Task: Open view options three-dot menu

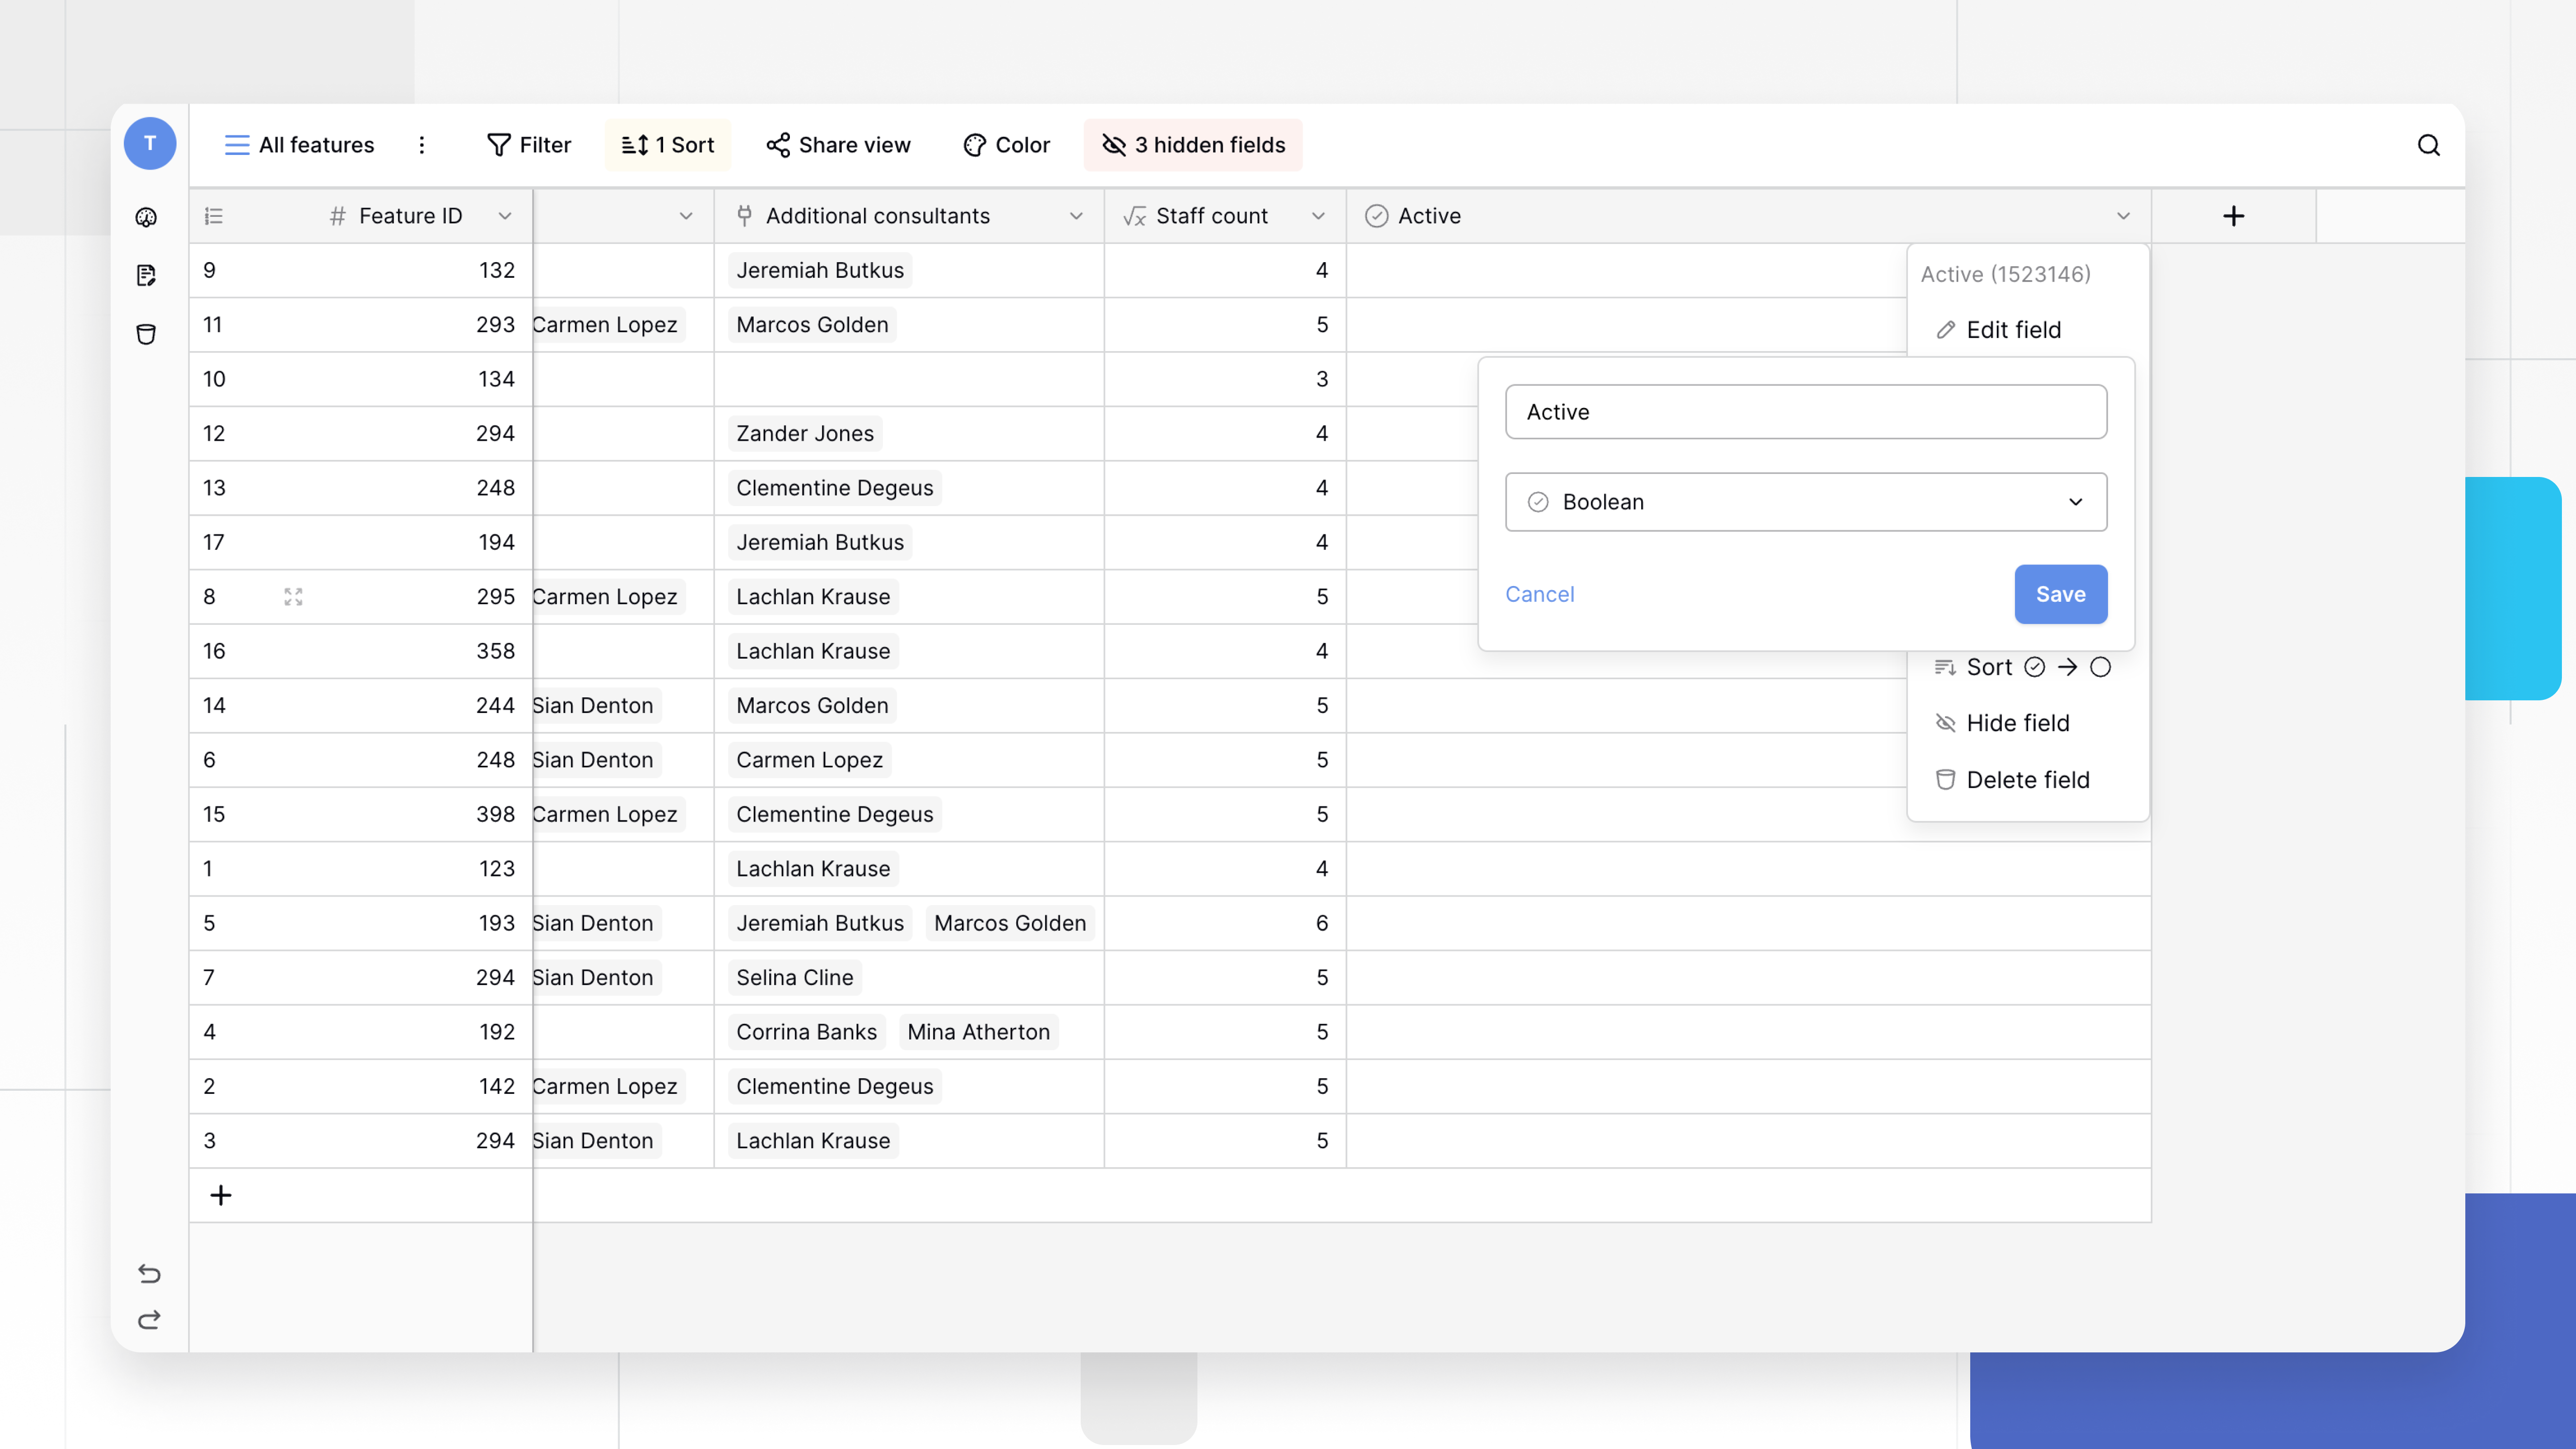Action: [422, 145]
